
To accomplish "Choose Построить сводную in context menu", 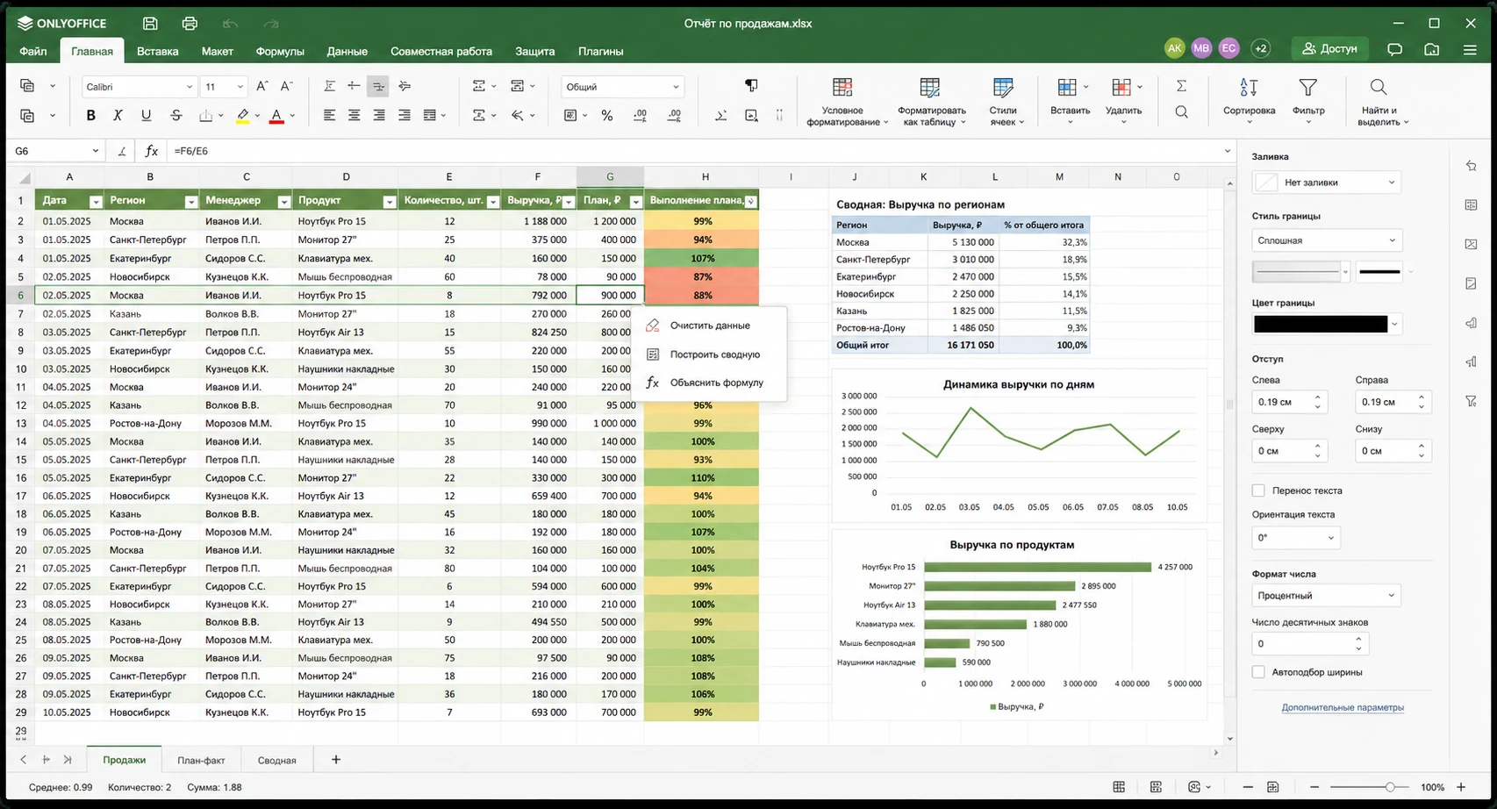I will pyautogui.click(x=709, y=354).
